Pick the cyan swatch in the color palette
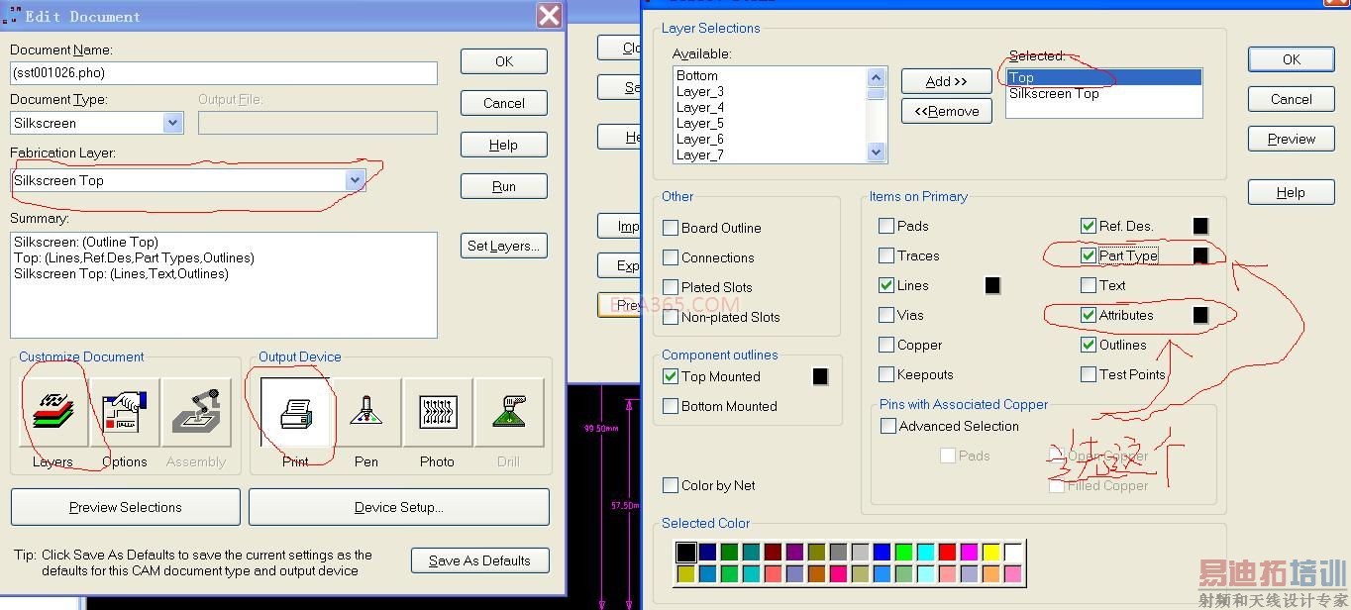 point(926,552)
